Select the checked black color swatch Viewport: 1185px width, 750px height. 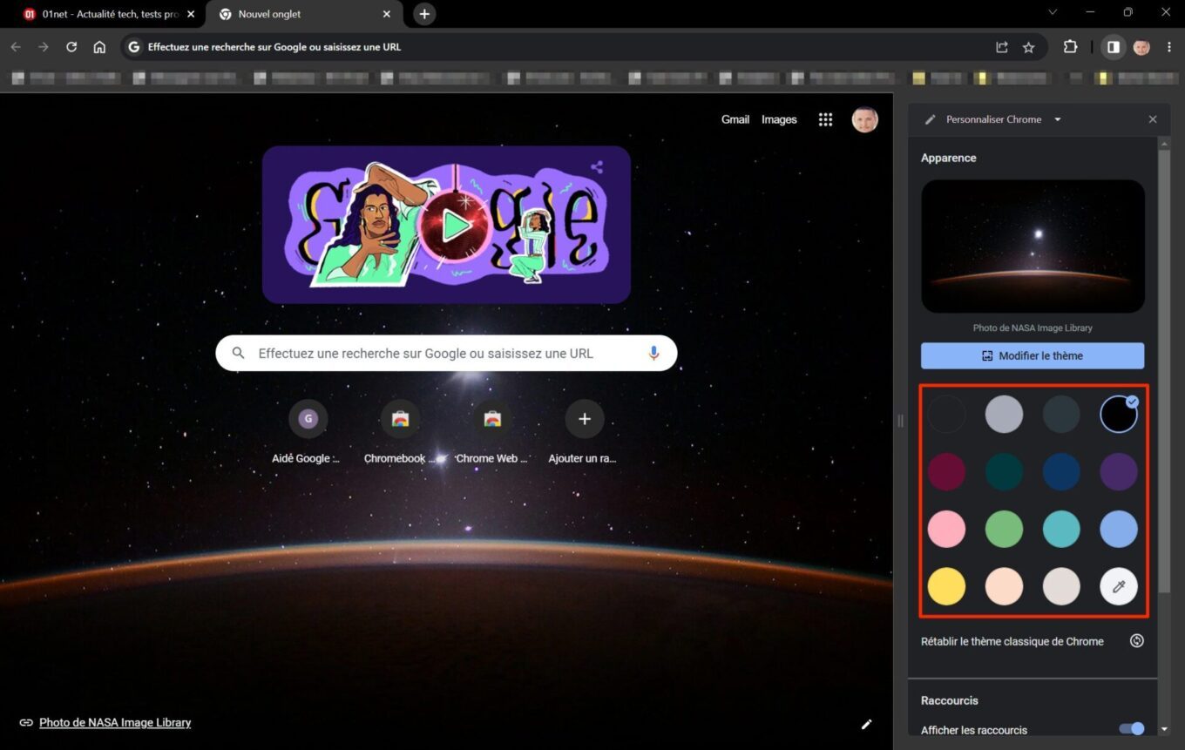tap(1119, 415)
